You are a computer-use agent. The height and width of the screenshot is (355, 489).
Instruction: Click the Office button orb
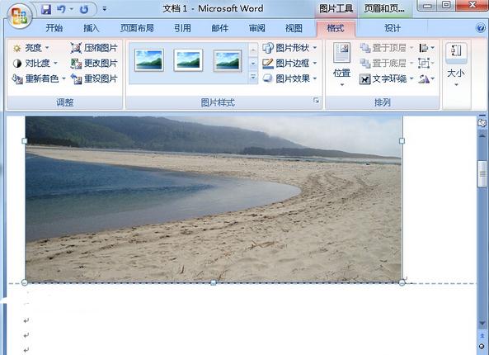click(19, 16)
